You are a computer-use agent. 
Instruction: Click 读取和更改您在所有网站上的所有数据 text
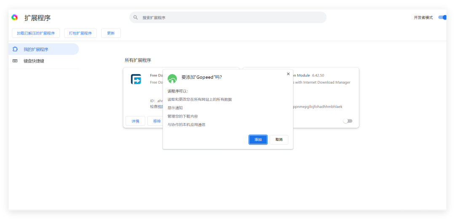[200, 99]
